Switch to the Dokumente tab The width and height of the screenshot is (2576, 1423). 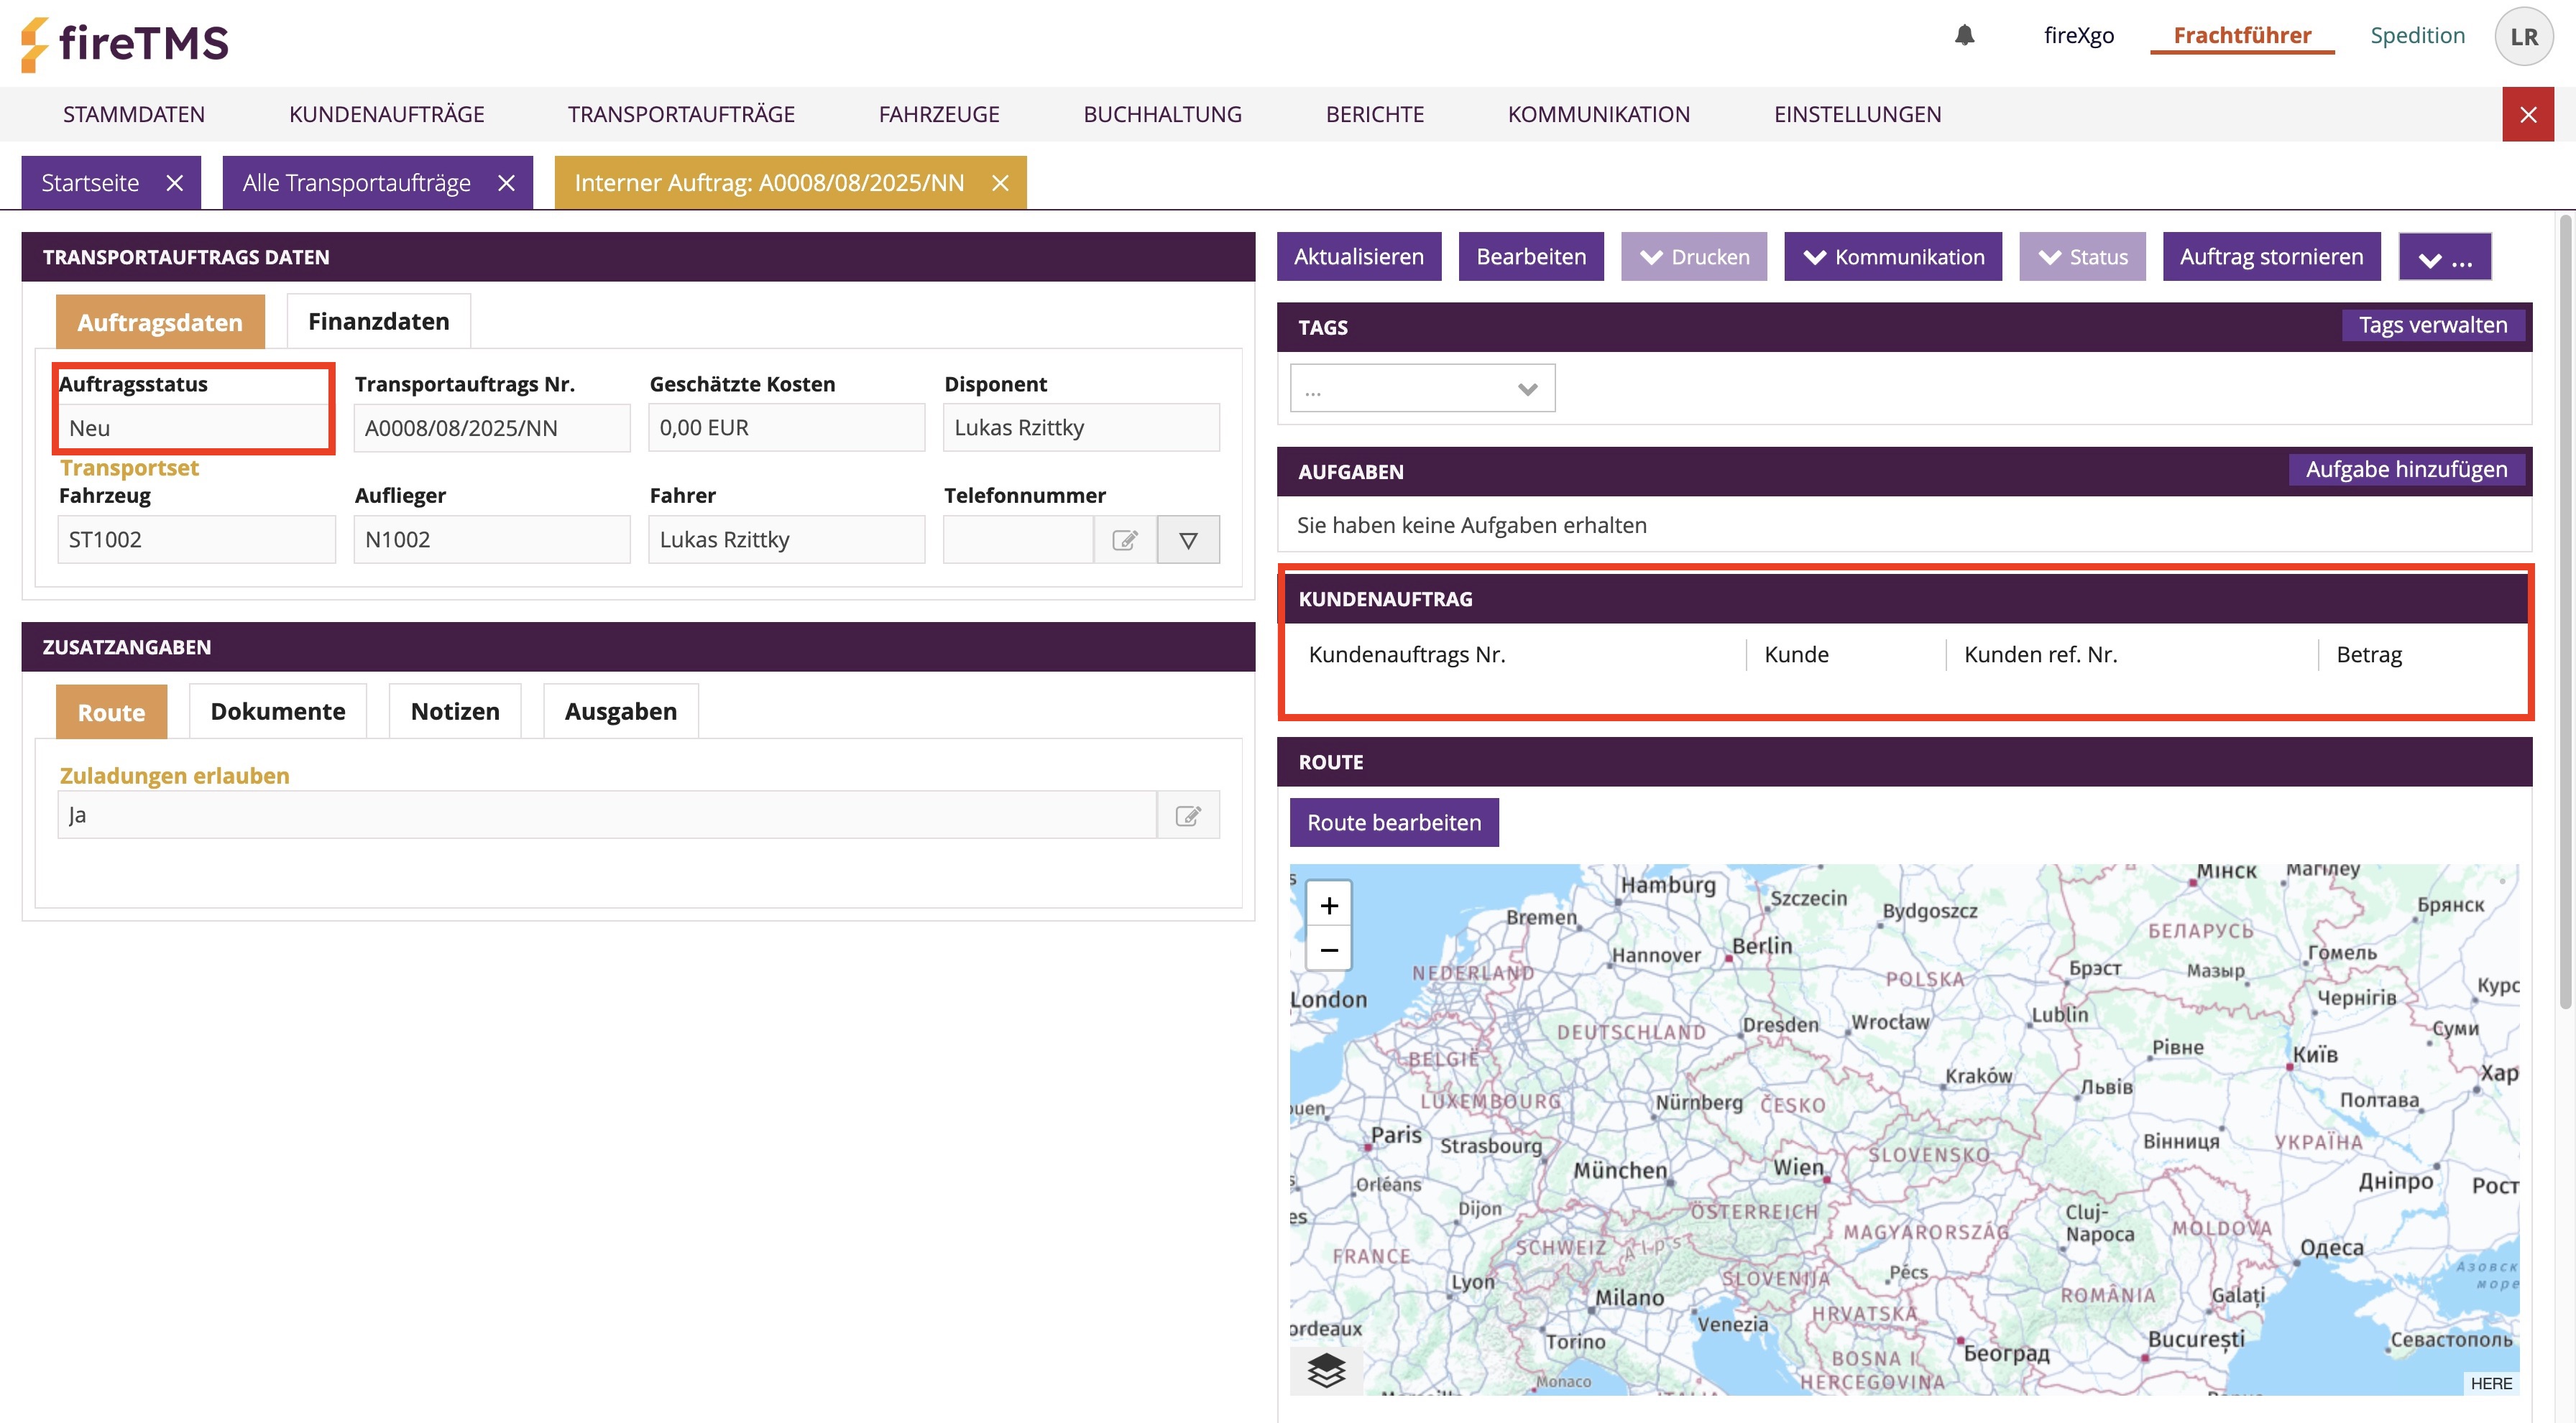pyautogui.click(x=278, y=711)
